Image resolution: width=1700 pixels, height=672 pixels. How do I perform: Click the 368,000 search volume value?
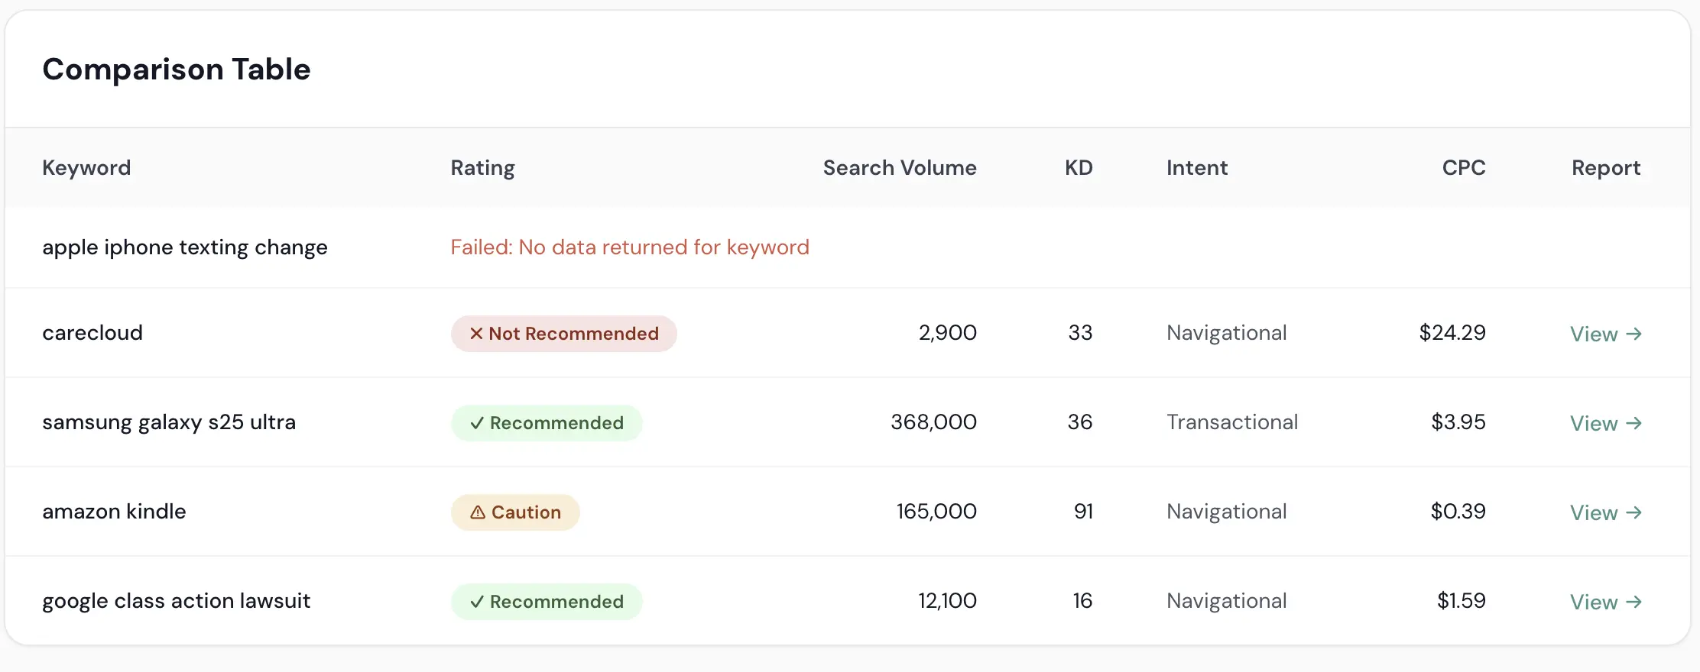pyautogui.click(x=934, y=422)
